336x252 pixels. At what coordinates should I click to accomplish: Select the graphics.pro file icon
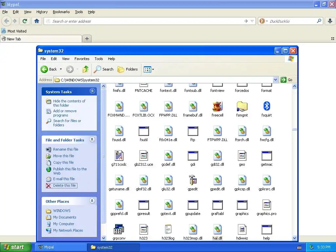266,205
